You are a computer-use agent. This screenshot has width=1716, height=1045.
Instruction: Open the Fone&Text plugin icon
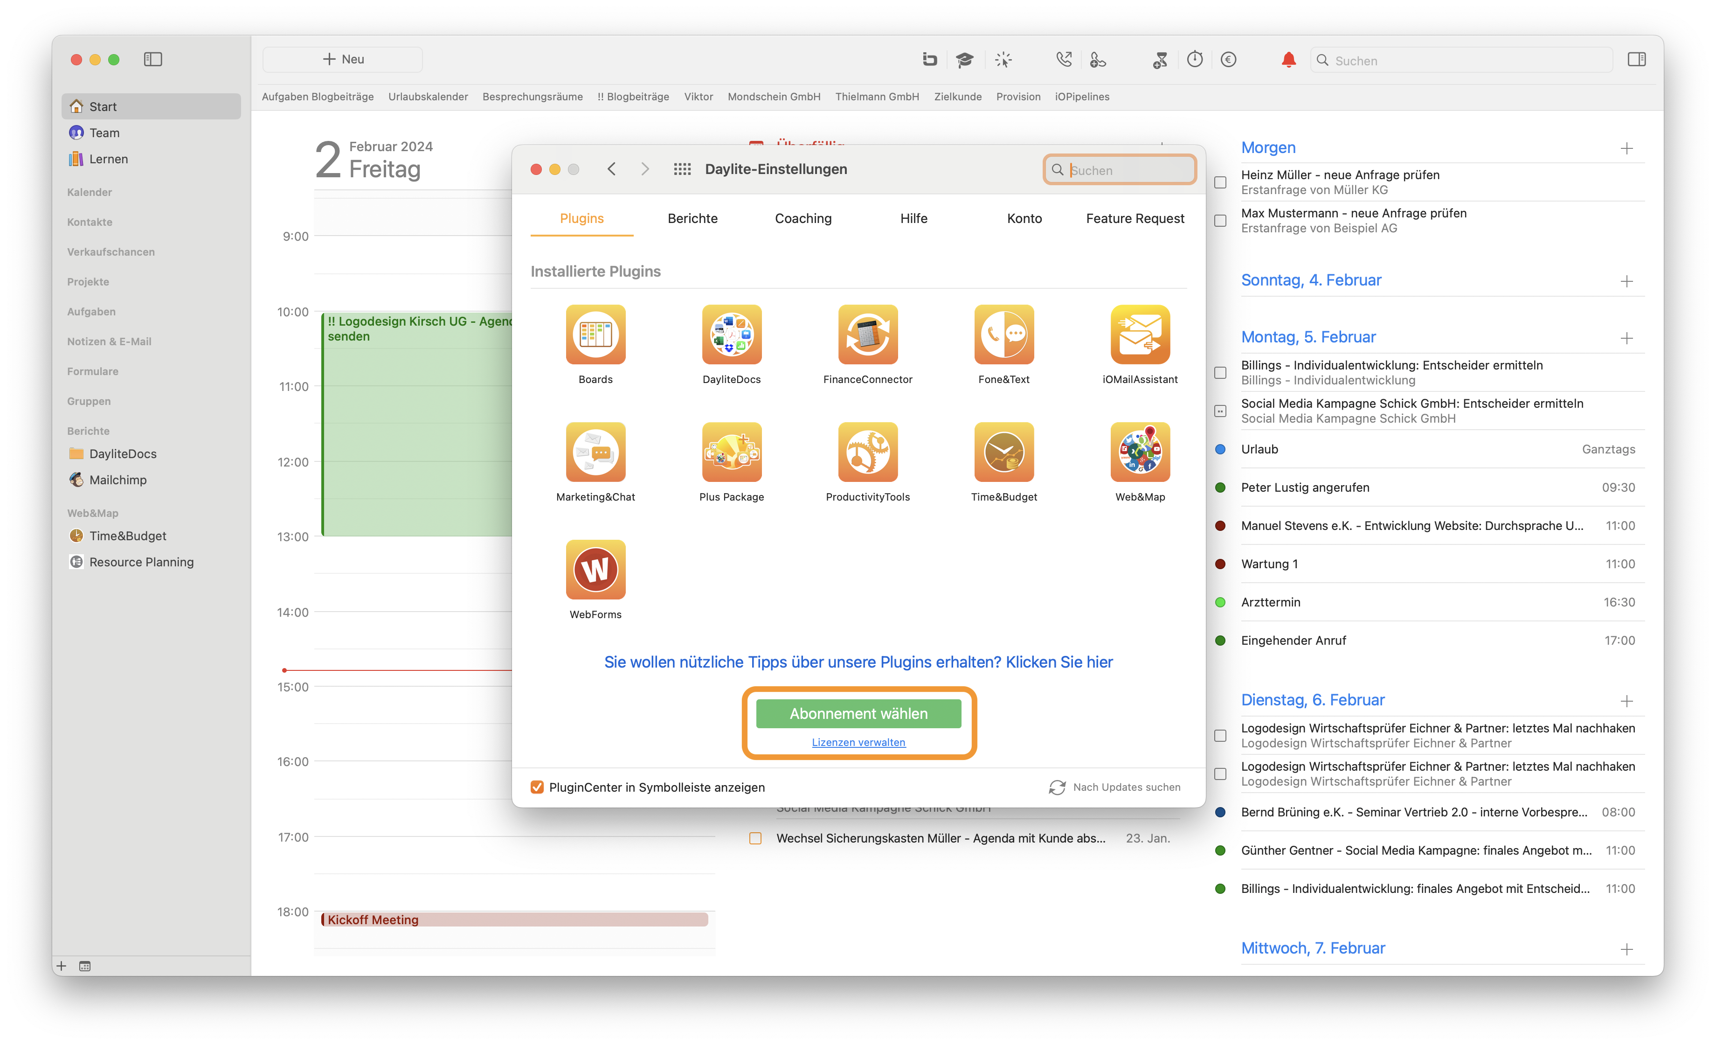(x=1003, y=334)
